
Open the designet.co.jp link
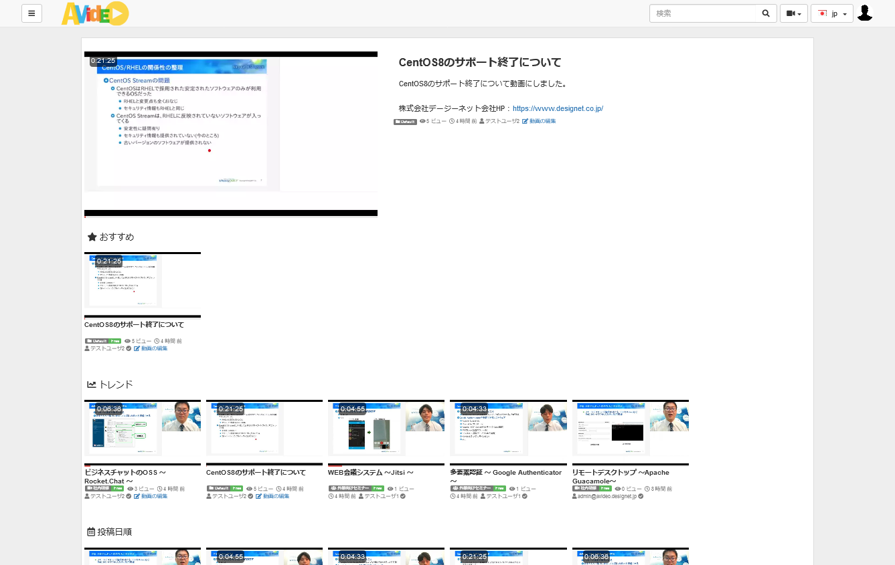click(558, 108)
